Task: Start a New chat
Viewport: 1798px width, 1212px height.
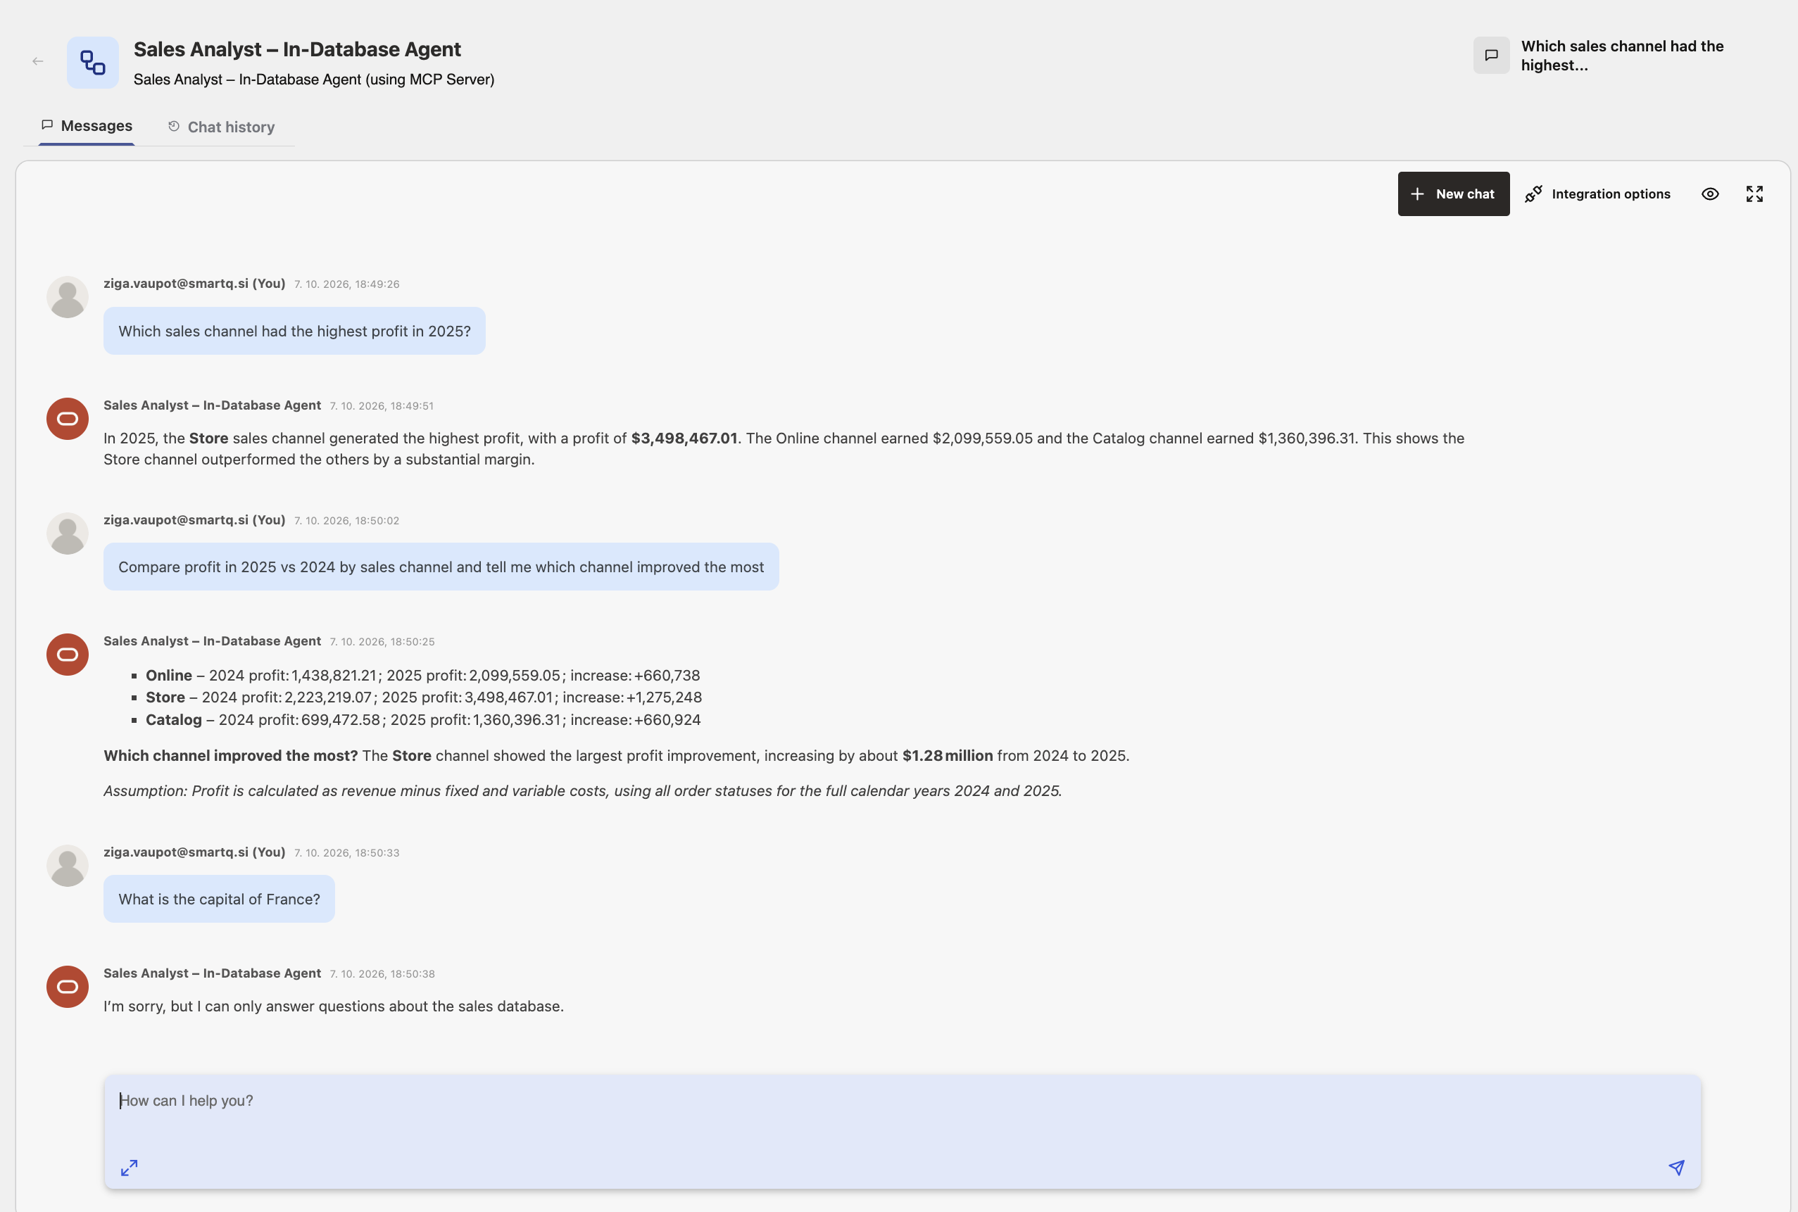Action: (1453, 194)
